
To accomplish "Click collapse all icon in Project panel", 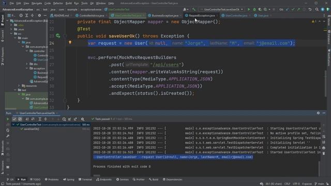I will 32,16.
